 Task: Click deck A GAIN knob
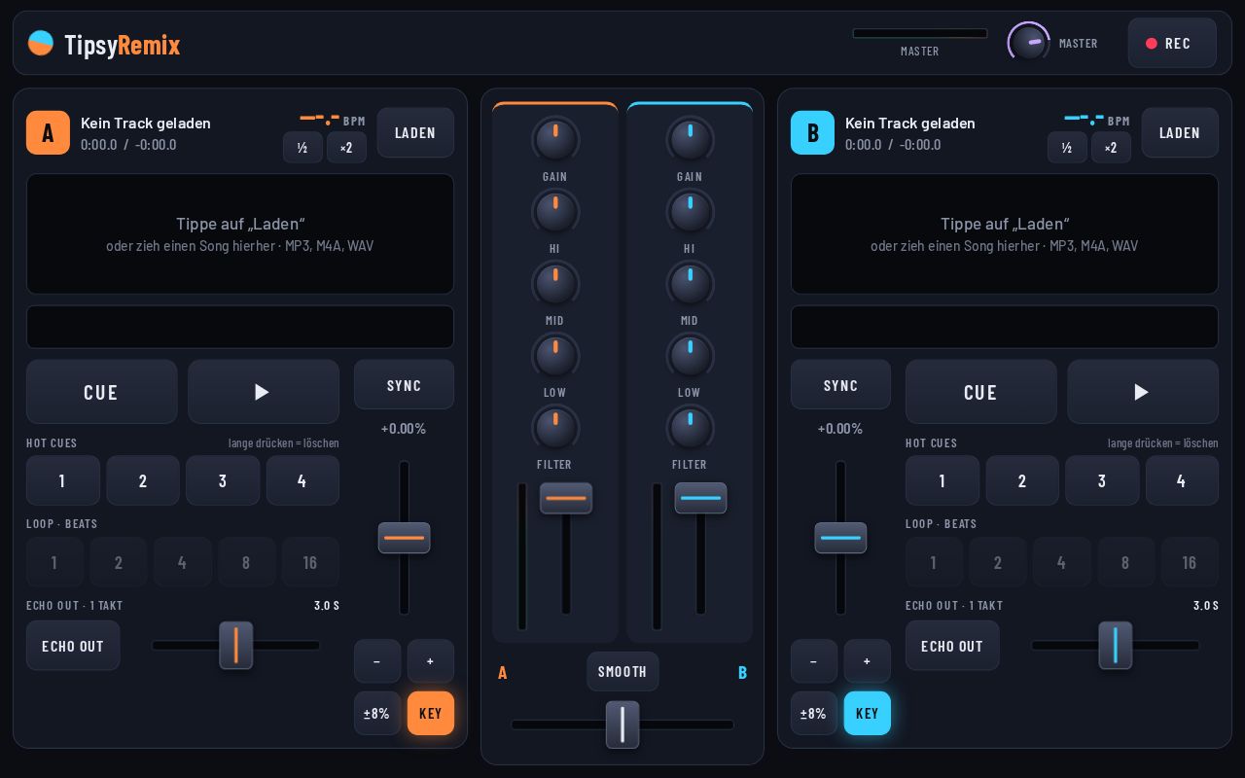(x=555, y=140)
